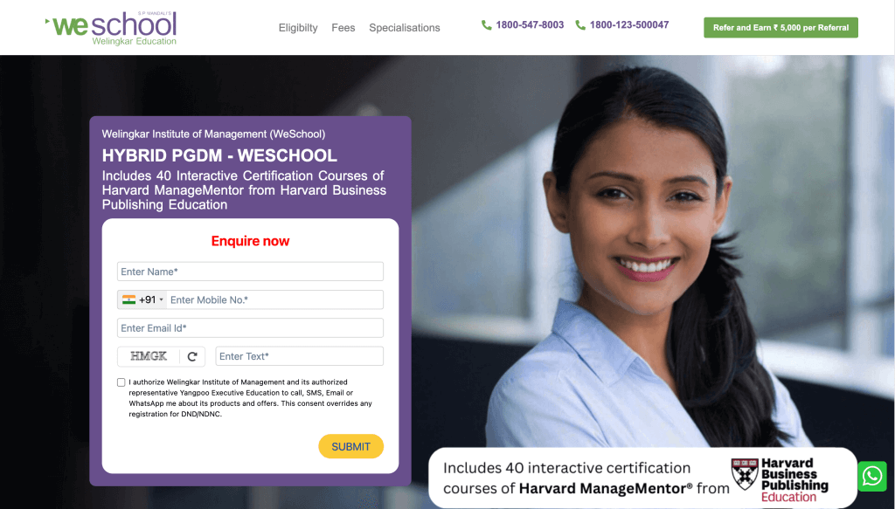This screenshot has width=895, height=509.
Task: Open the Eligibility menu item
Action: coord(298,28)
